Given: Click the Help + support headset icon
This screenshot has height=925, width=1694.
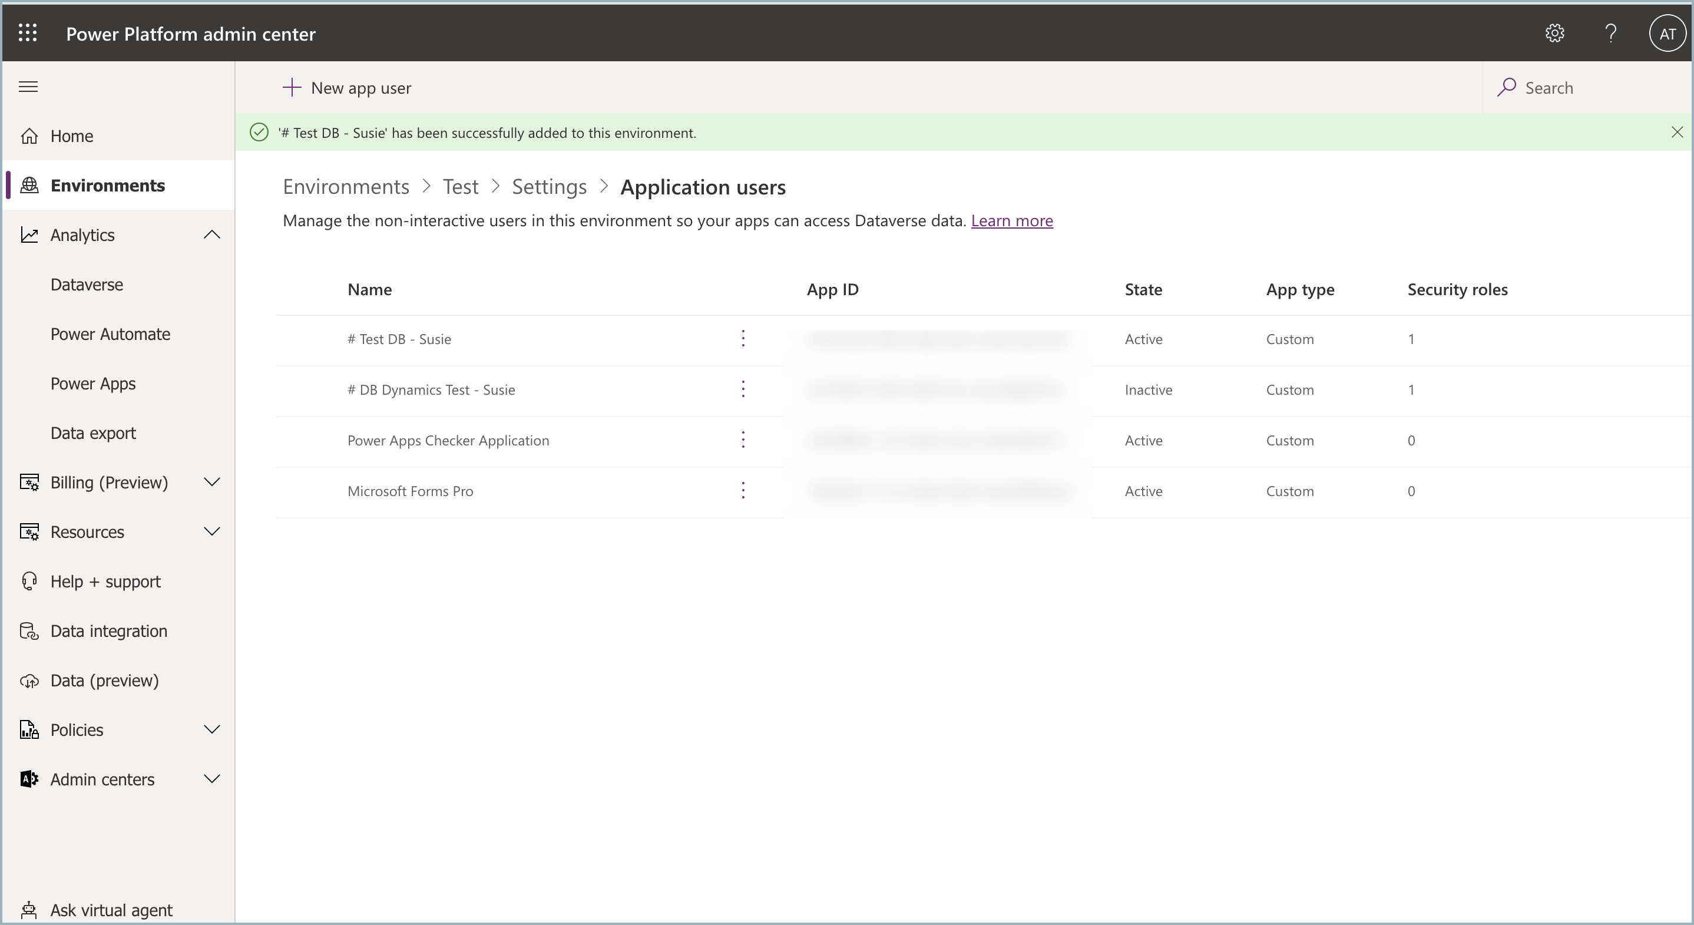Looking at the screenshot, I should coord(29,581).
